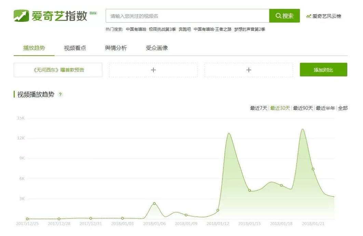Click the Beta badge next to the logo
The height and width of the screenshot is (236, 363).
click(x=93, y=13)
